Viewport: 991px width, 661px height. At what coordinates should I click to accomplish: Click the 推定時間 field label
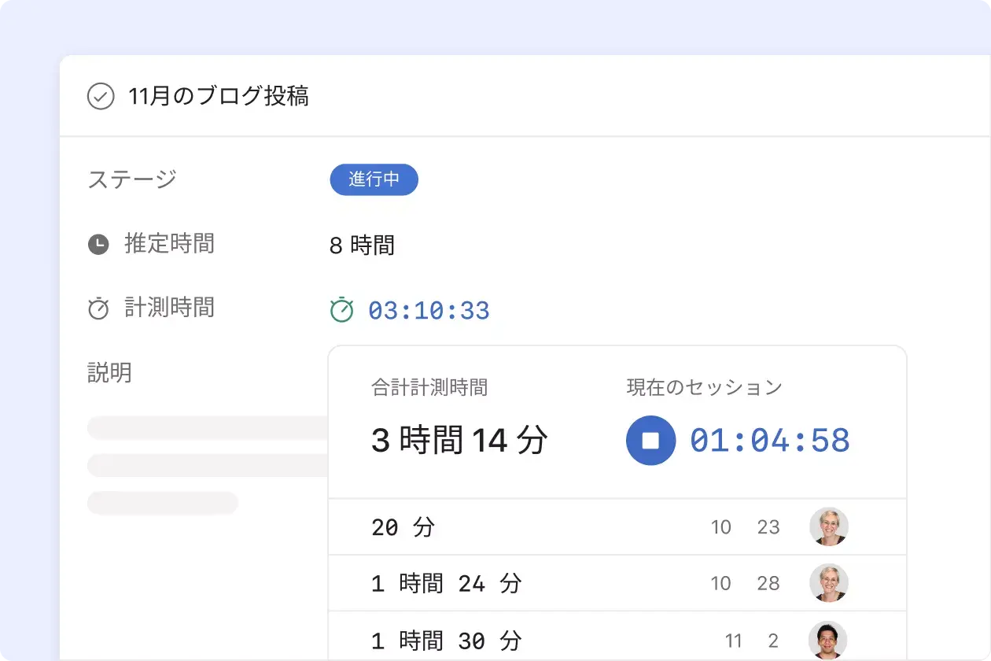pyautogui.click(x=169, y=244)
